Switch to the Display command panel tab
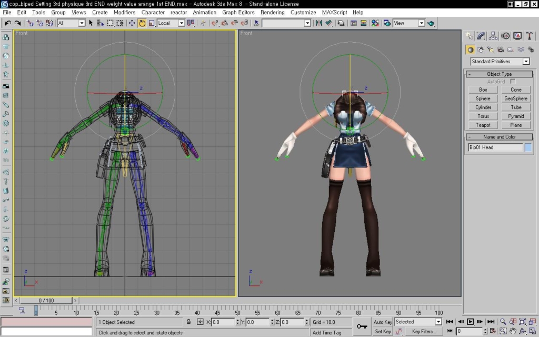This screenshot has width=539, height=337. click(x=517, y=36)
